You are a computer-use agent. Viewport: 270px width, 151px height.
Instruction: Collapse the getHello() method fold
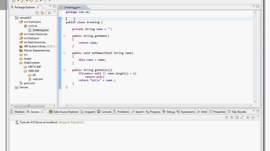coord(64,70)
